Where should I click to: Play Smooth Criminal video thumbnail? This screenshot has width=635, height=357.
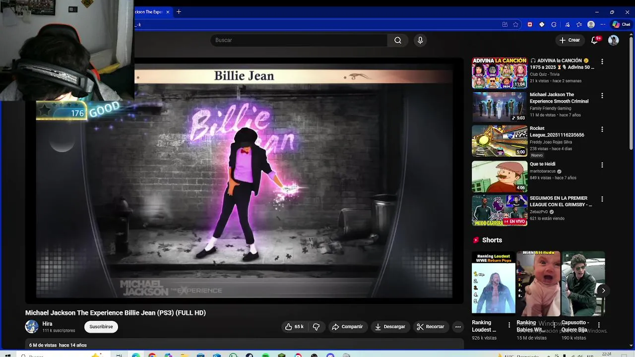point(500,107)
